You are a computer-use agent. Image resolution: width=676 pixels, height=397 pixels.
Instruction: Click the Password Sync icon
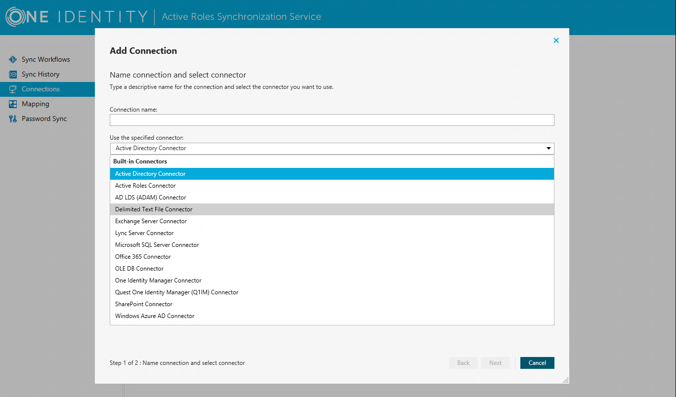coord(13,119)
